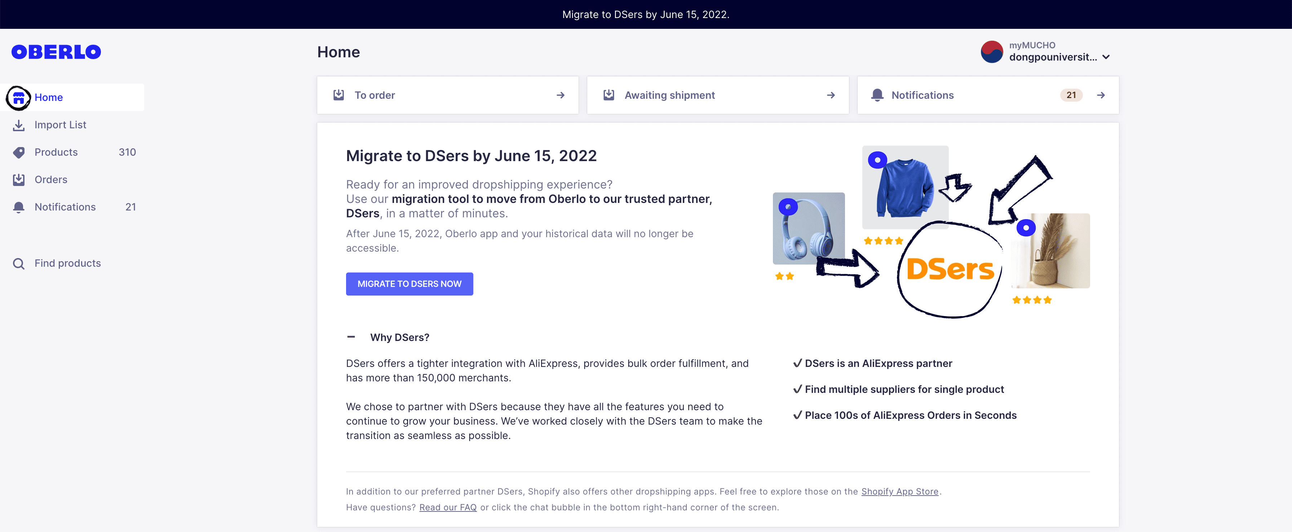Viewport: 1292px width, 532px height.
Task: Click the Orders inbox icon in sidebar
Action: click(18, 180)
